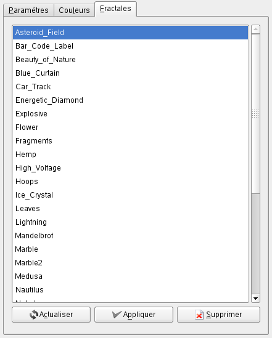
Task: Click the Supprimer button
Action: (x=218, y=315)
